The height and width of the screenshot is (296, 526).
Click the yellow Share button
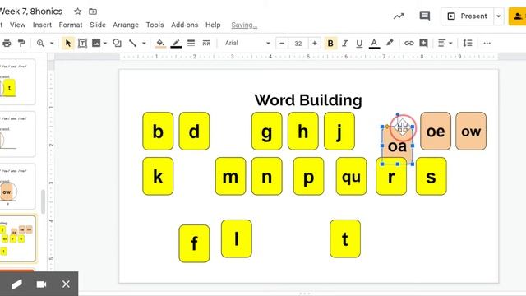(518, 16)
